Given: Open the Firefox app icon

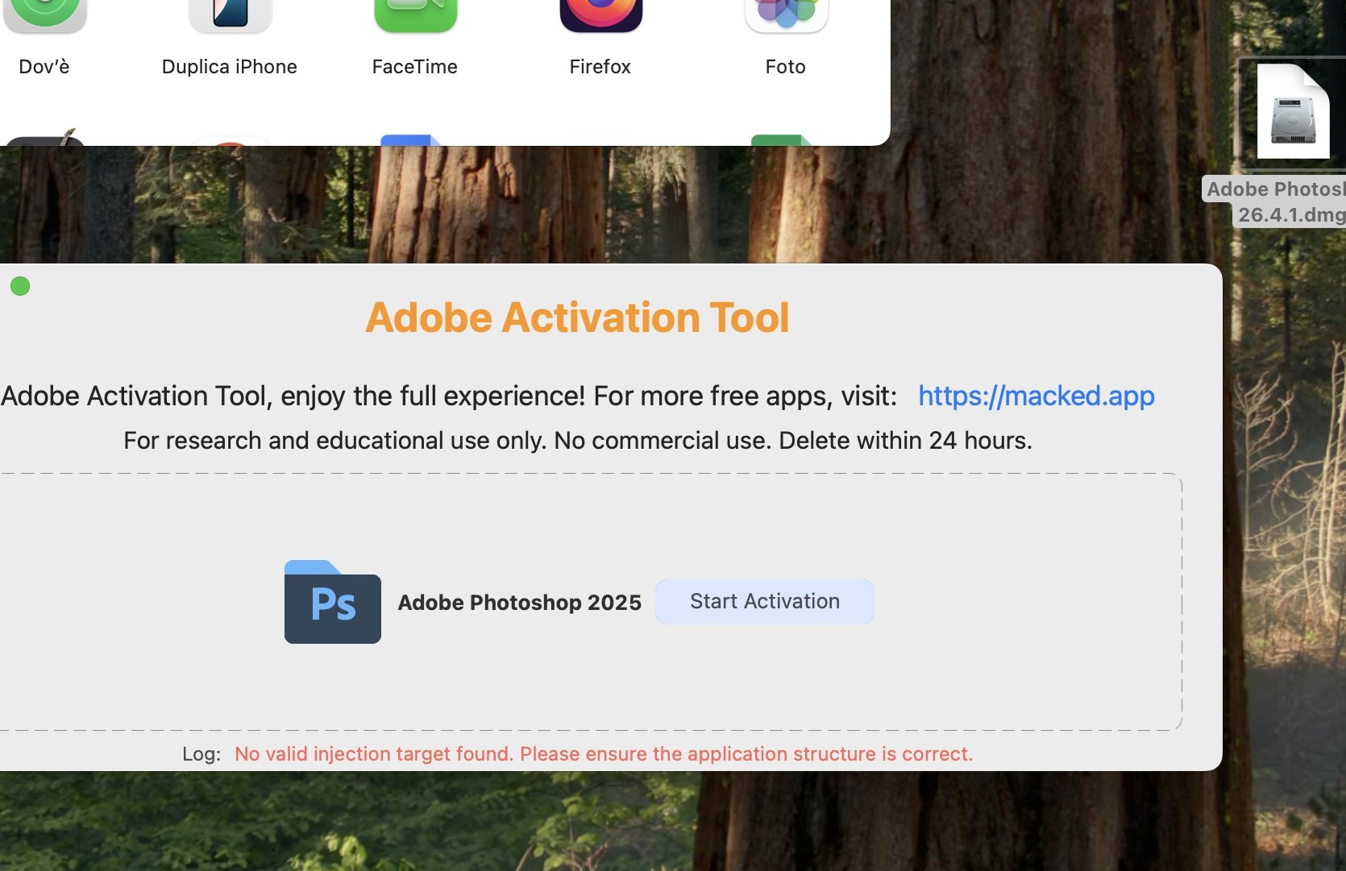Looking at the screenshot, I should pyautogui.click(x=600, y=15).
